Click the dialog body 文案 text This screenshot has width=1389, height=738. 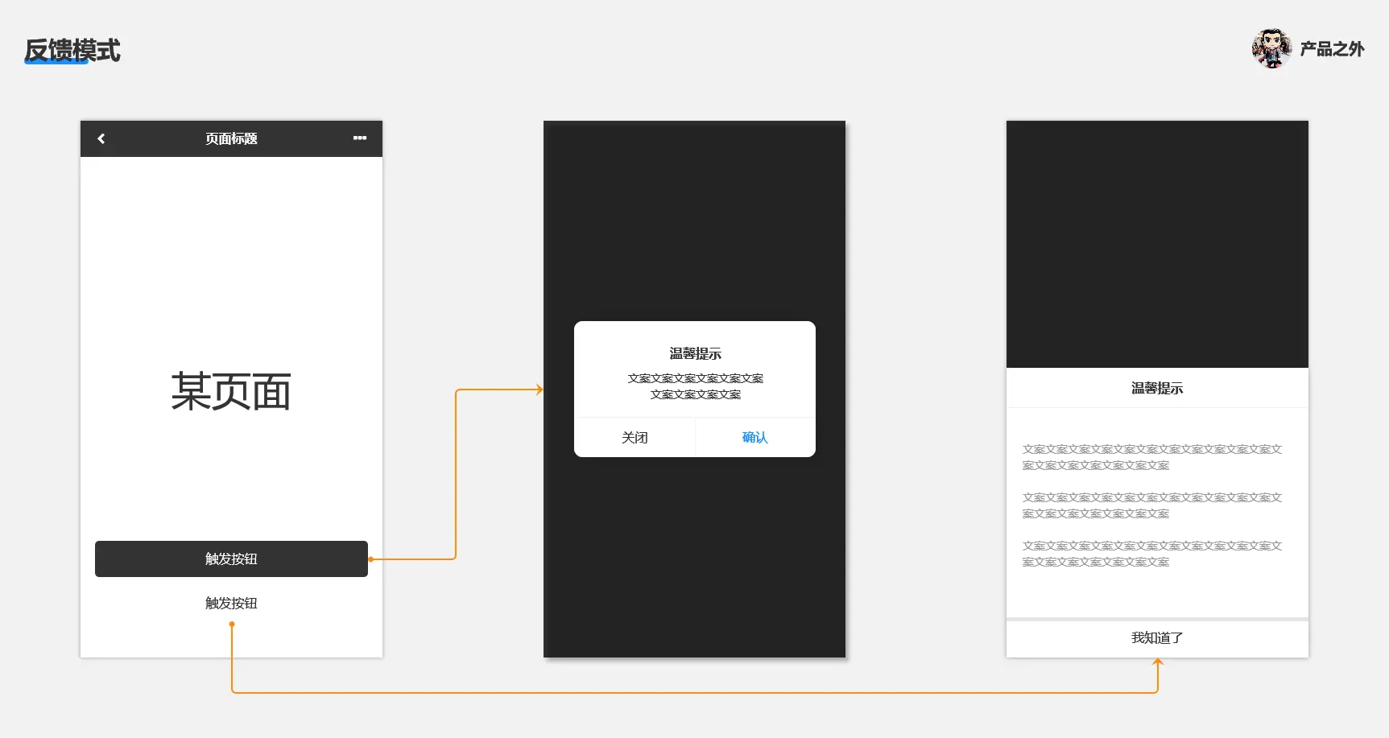click(695, 386)
